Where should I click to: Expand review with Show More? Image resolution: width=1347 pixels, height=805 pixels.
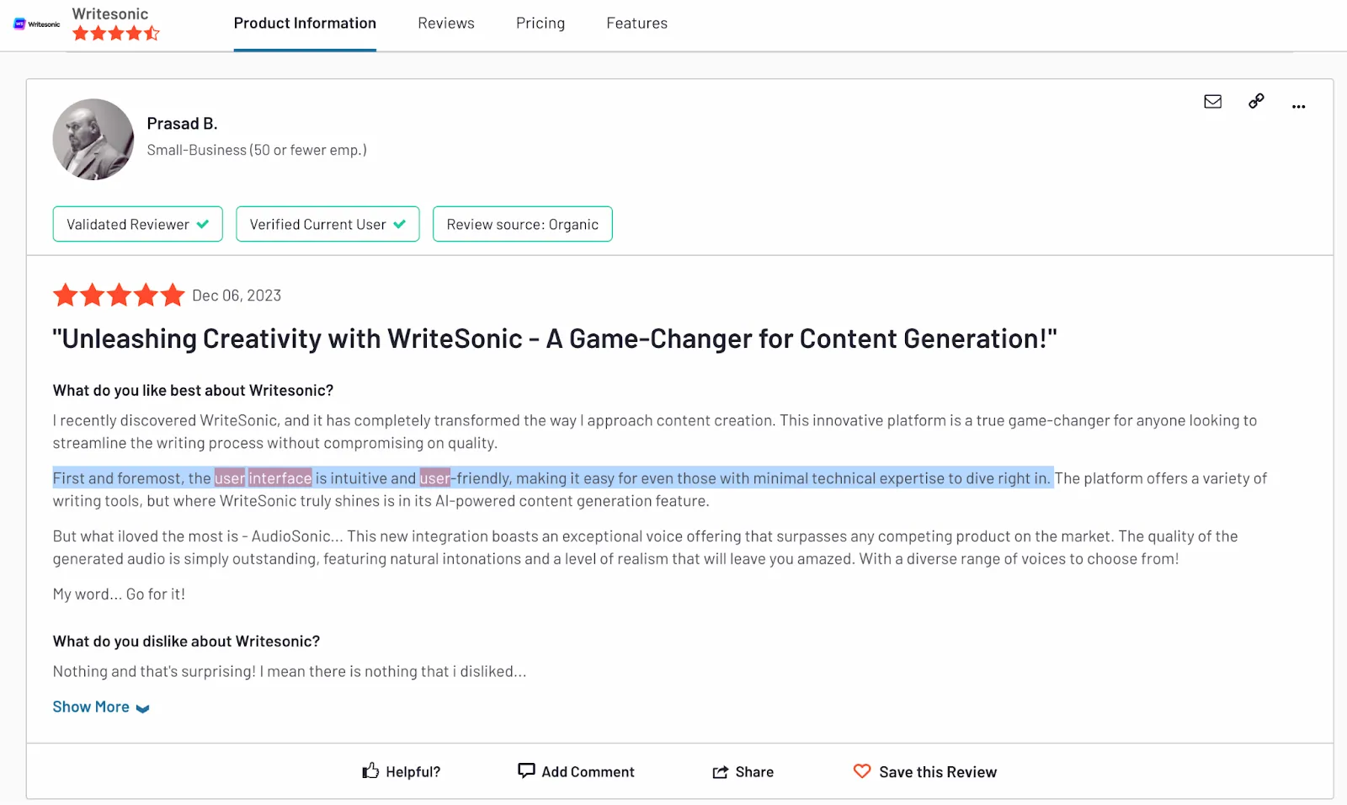(101, 707)
